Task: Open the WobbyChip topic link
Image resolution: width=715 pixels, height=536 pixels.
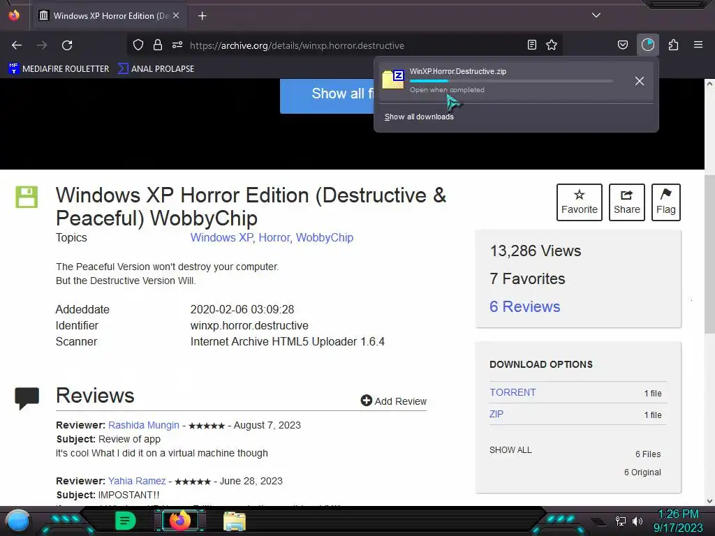Action: [x=325, y=237]
